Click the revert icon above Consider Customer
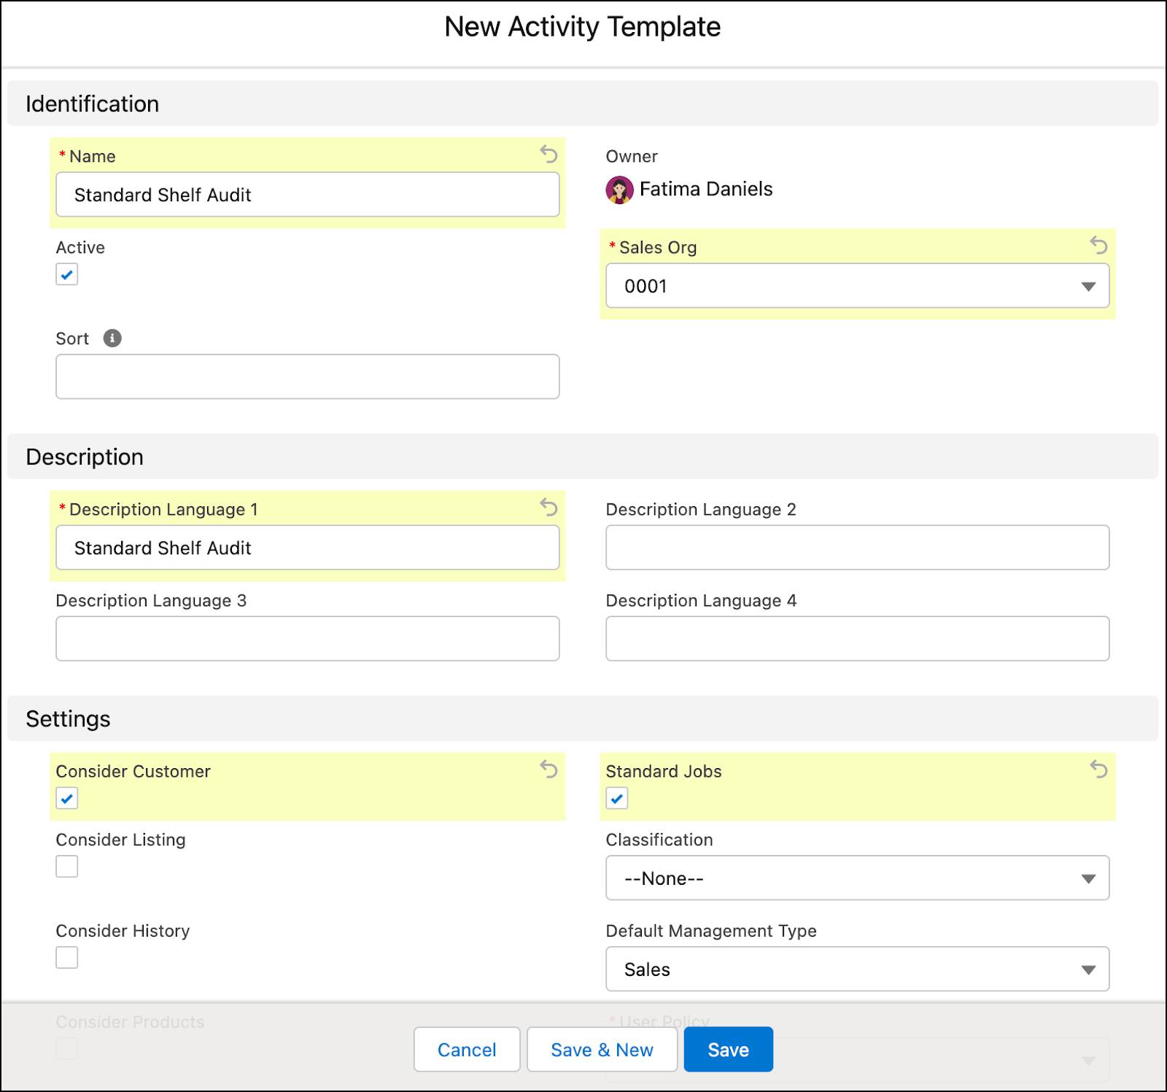 point(548,770)
